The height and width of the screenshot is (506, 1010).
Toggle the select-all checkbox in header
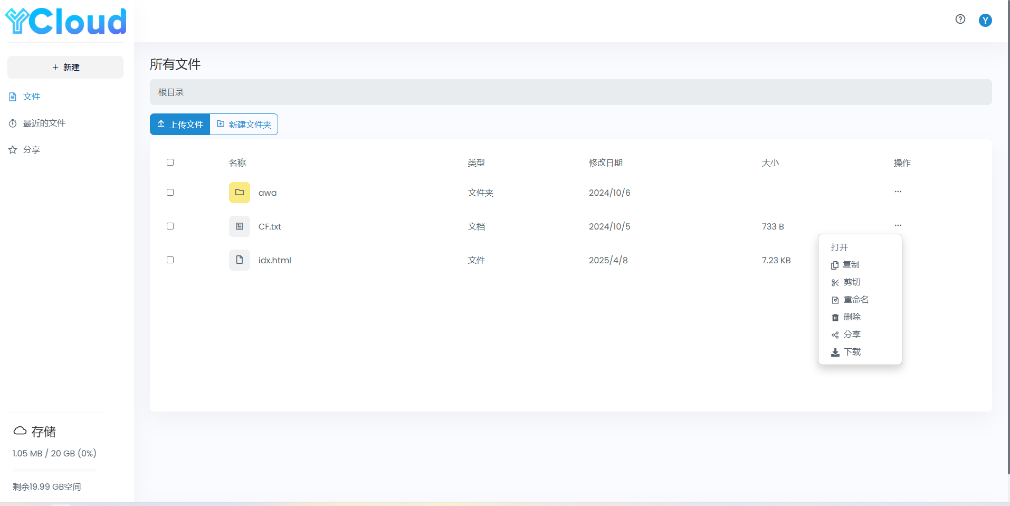170,163
